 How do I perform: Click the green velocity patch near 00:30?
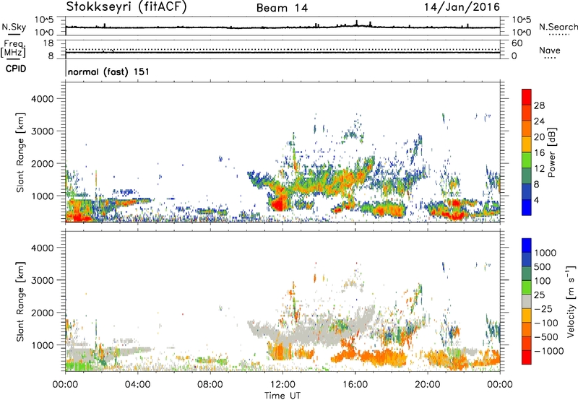[x=79, y=365]
